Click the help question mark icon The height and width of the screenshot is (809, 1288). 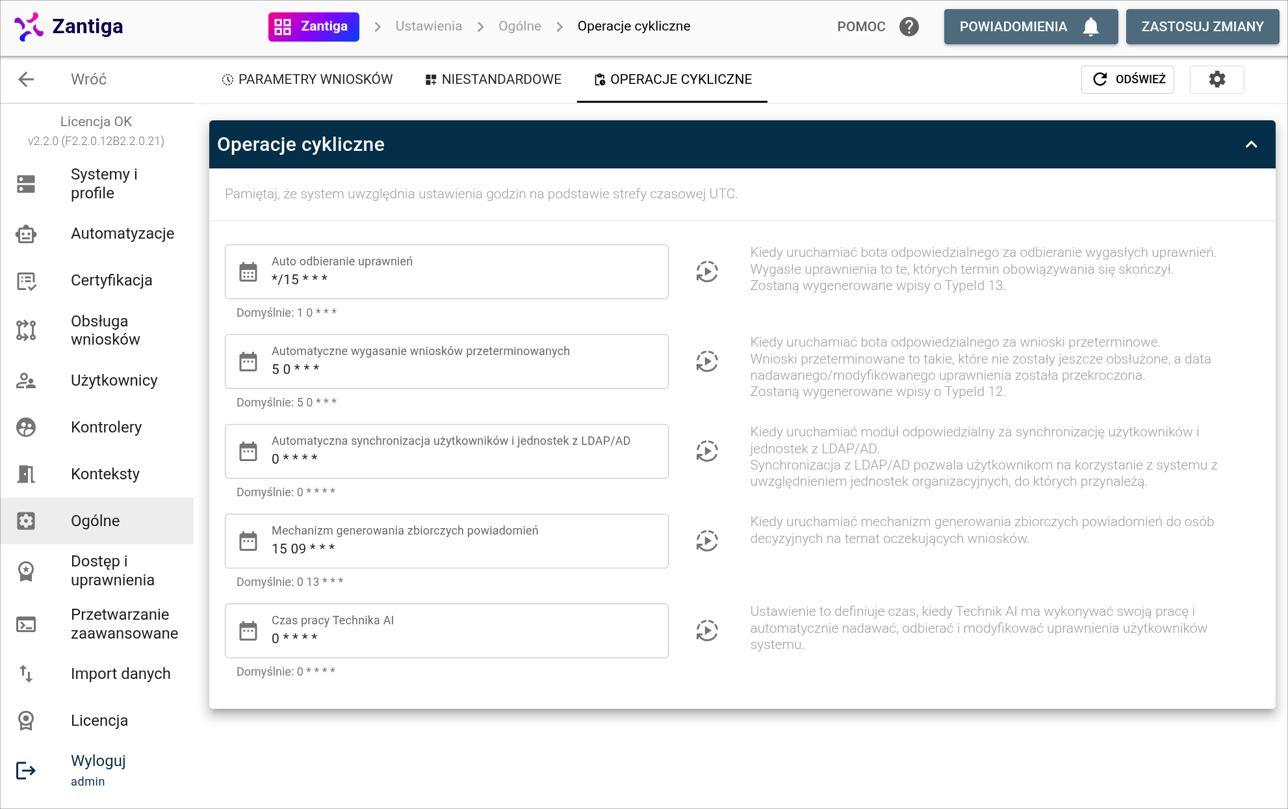[908, 27]
